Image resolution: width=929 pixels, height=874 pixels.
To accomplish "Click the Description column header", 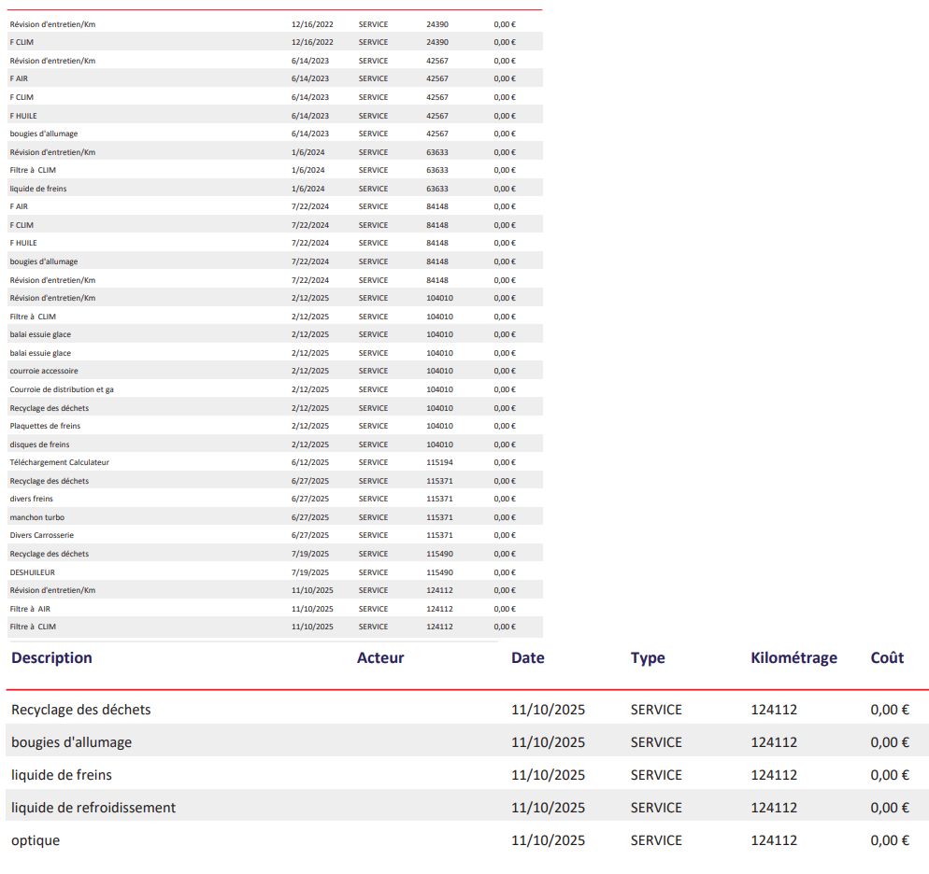I will tap(51, 658).
